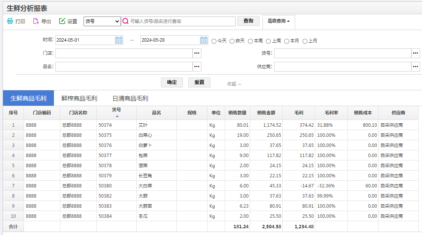Switch to 日清商品毛利 tab

pos(130,98)
